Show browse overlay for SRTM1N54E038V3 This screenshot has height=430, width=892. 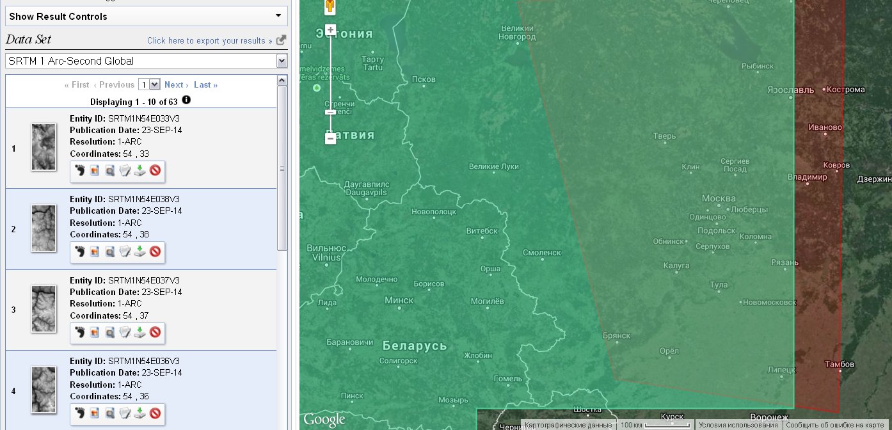(94, 252)
